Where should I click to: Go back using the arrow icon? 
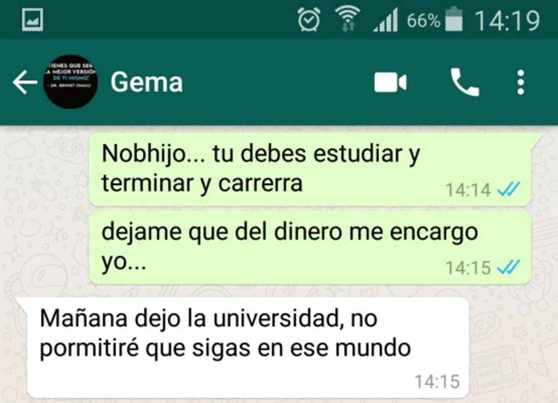point(25,83)
